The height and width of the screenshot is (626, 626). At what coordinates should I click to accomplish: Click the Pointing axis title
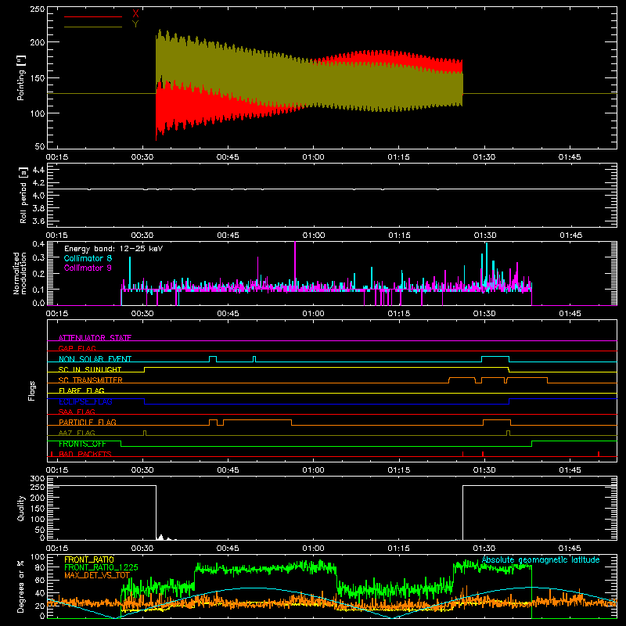pyautogui.click(x=21, y=77)
